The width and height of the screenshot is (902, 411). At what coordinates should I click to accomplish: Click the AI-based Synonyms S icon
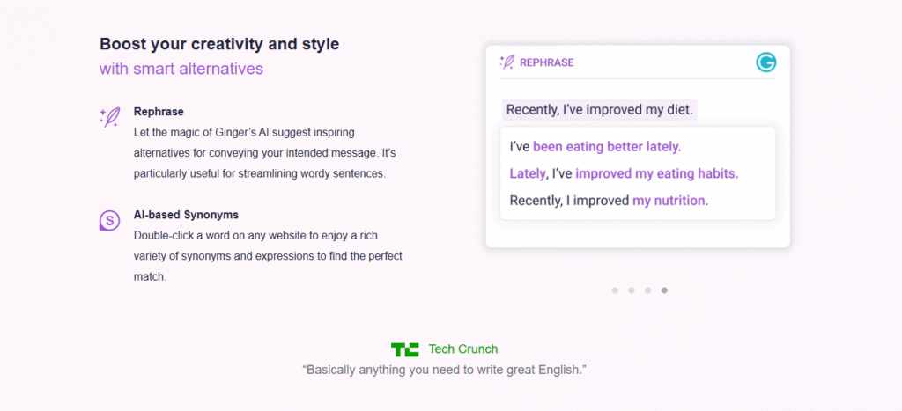110,221
